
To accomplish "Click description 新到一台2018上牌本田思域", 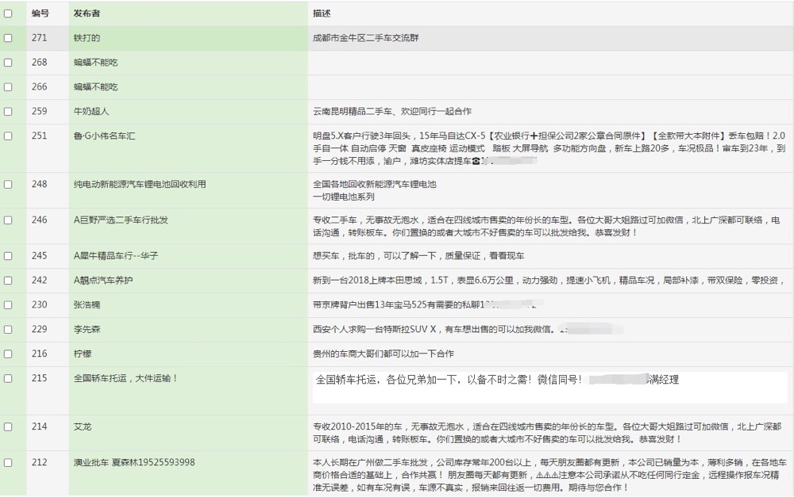I will pos(549,281).
